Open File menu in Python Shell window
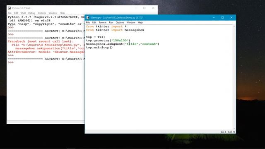 coord(10,13)
